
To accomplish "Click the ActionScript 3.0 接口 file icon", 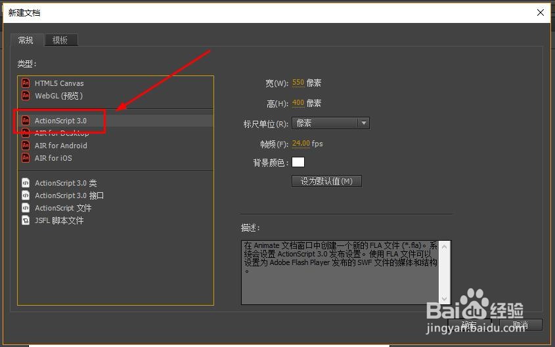I will [26, 195].
